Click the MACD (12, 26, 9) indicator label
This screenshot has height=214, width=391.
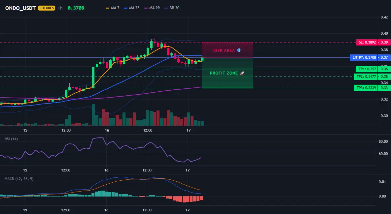(19, 179)
